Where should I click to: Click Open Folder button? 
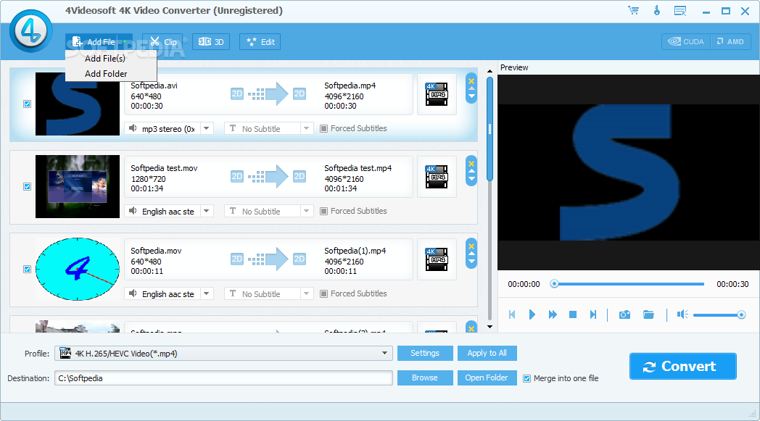coord(487,378)
